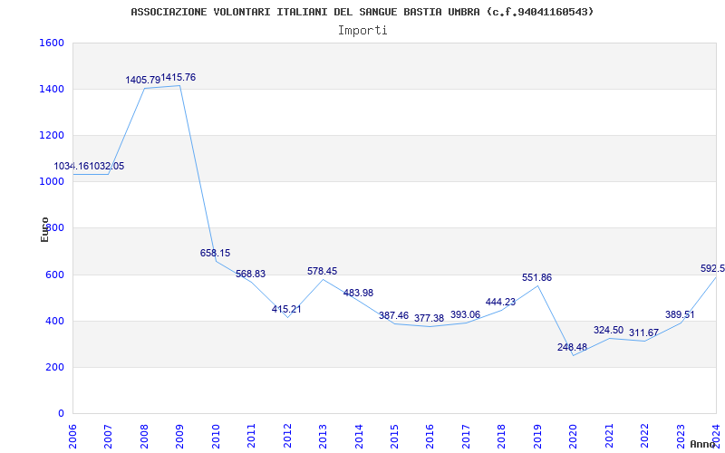This screenshot has height=453, width=725.
Task: Click the 592.5 data label for 2024
Action: pyautogui.click(x=712, y=269)
